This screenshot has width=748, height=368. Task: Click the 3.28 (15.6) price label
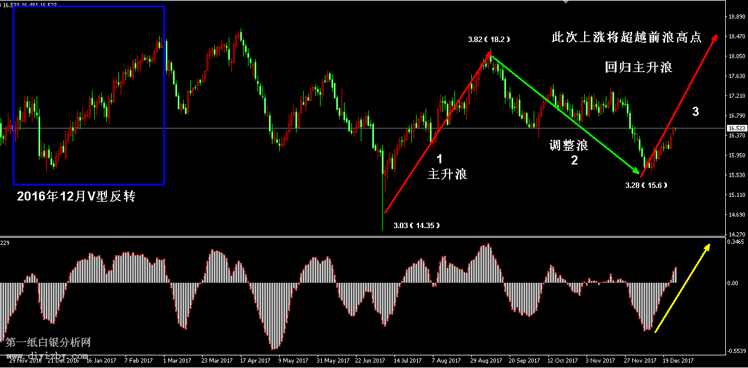coord(646,186)
